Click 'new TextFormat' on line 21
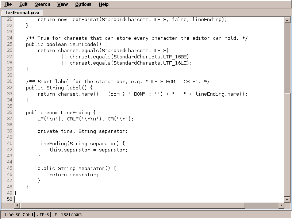Image resolution: width=292 pixels, height=219 pixels. click(78, 20)
